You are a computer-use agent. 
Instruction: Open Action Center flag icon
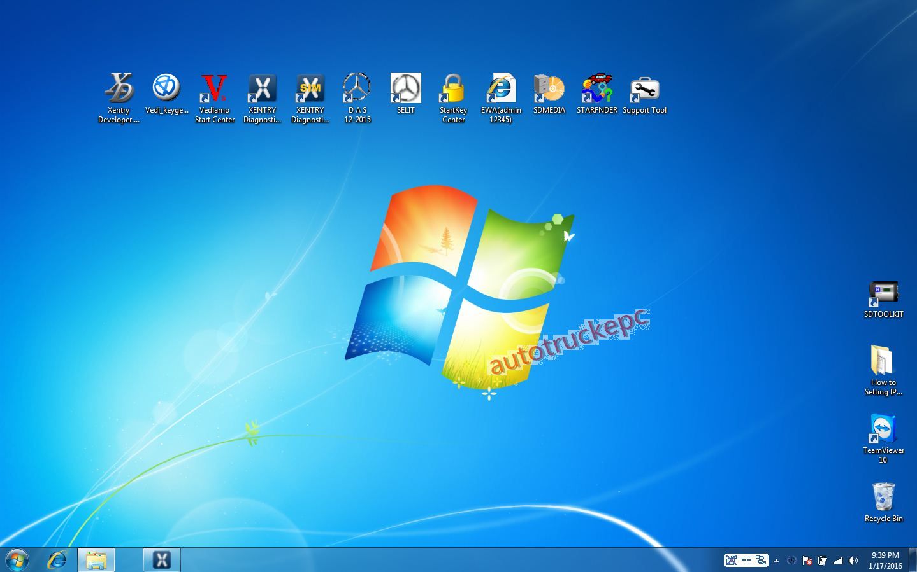(x=807, y=561)
